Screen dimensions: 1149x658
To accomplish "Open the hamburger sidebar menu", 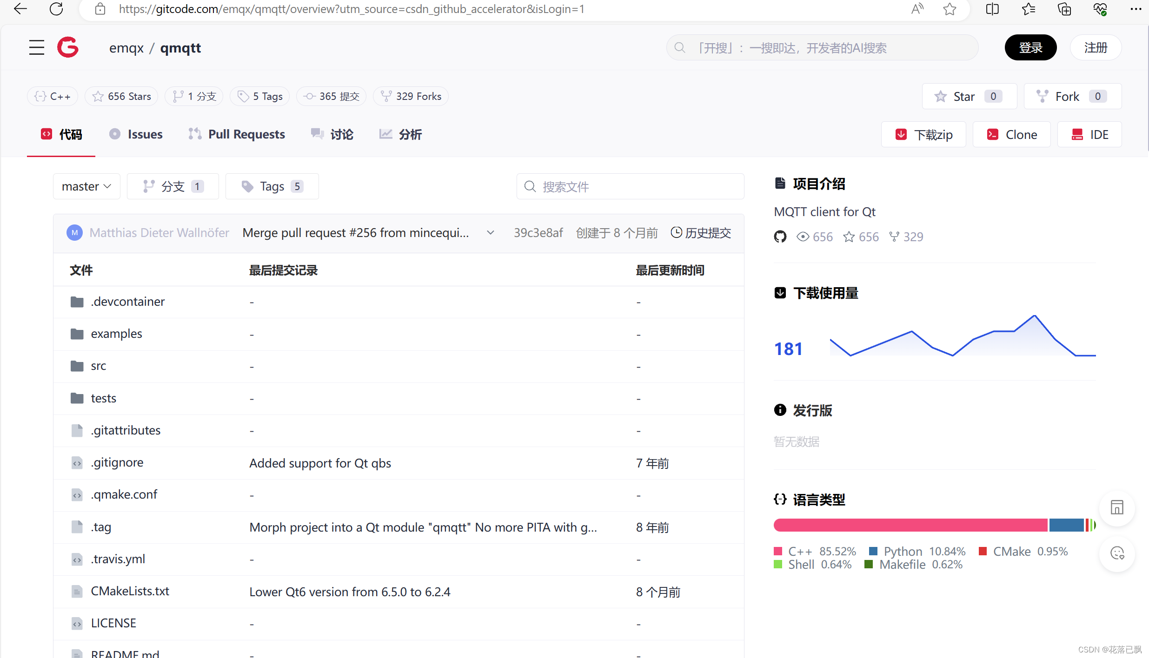I will tap(36, 47).
